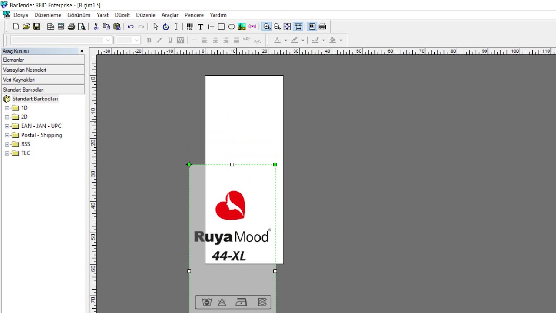
Task: Open the Yarat menu
Action: [103, 15]
